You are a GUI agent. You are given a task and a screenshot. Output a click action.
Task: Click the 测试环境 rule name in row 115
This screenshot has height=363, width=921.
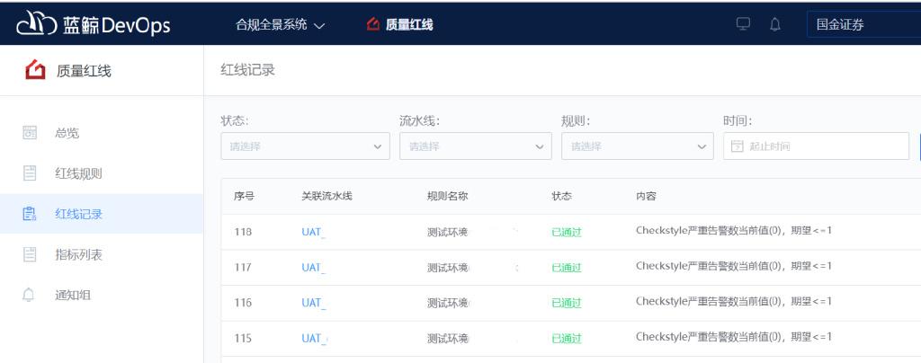[x=448, y=339]
